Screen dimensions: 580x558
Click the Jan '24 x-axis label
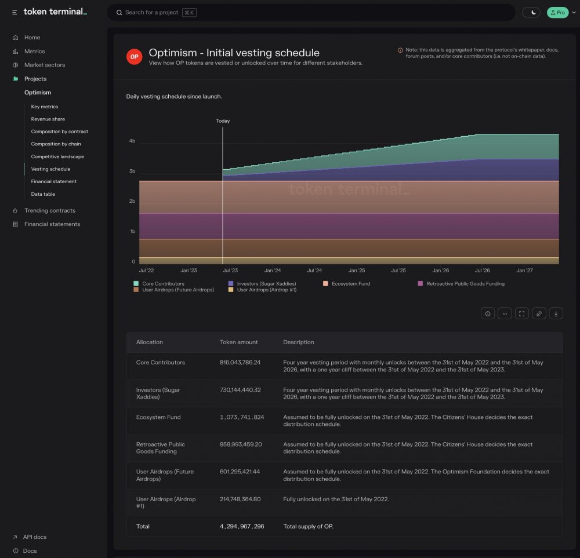[x=272, y=271]
